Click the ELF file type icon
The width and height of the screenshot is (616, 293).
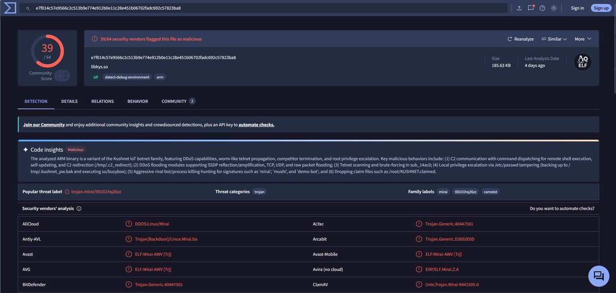click(582, 62)
